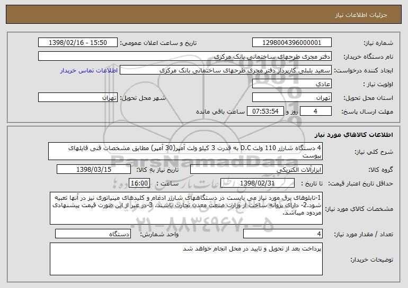Click the remaining days field showing 4
The height and width of the screenshot is (288, 408).
(316, 112)
